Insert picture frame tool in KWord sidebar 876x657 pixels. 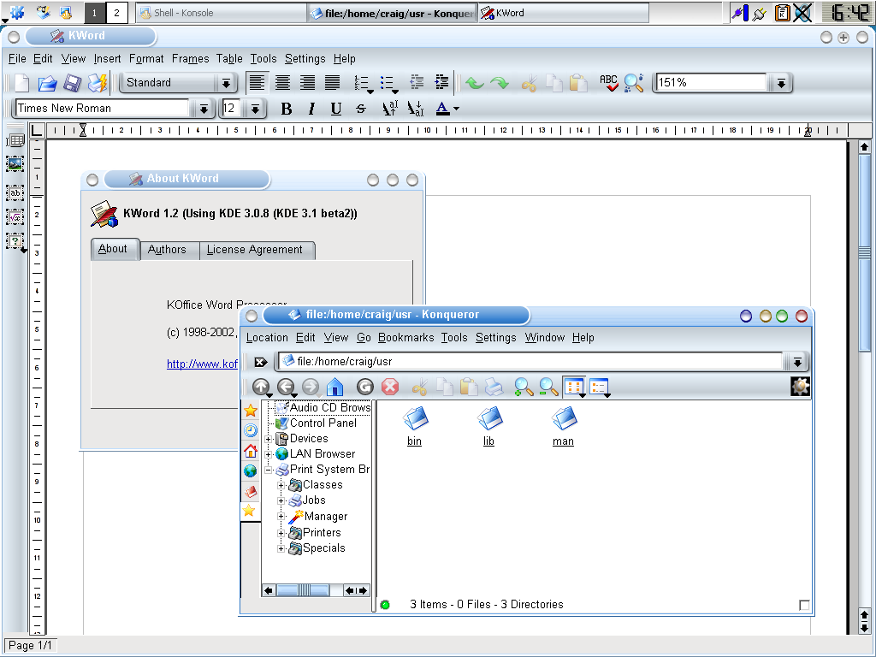coord(15,164)
